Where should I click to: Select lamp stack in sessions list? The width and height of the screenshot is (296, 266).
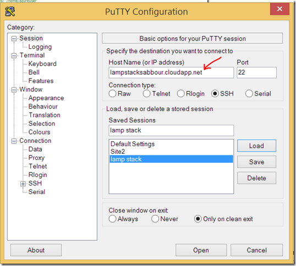point(171,159)
